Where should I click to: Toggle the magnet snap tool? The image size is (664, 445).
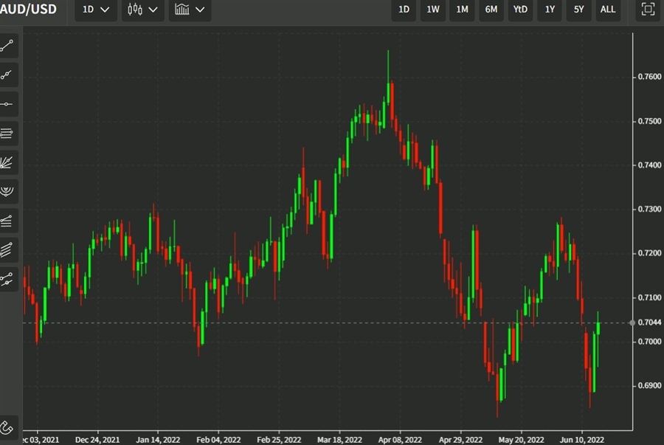pos(7,427)
